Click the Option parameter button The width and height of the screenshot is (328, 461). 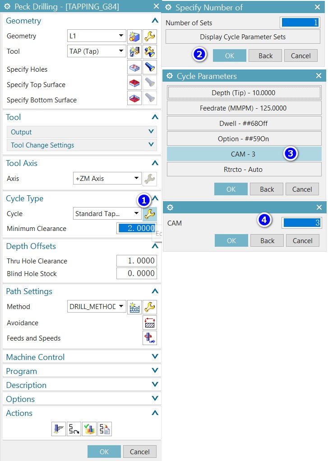coord(244,138)
